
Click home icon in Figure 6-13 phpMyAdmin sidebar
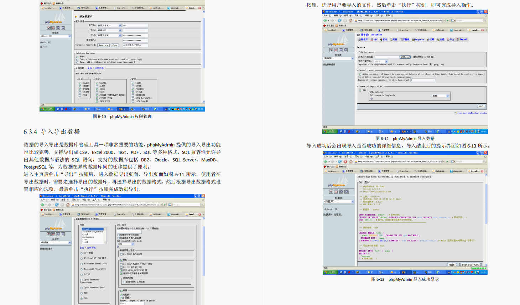331,192
